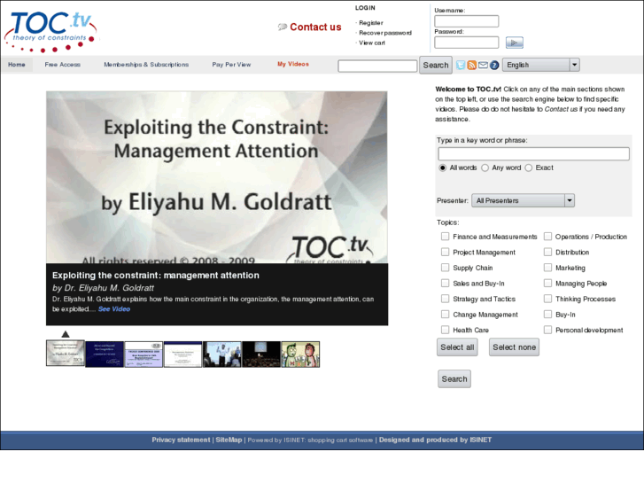Click the key word or phrase field

pos(533,153)
